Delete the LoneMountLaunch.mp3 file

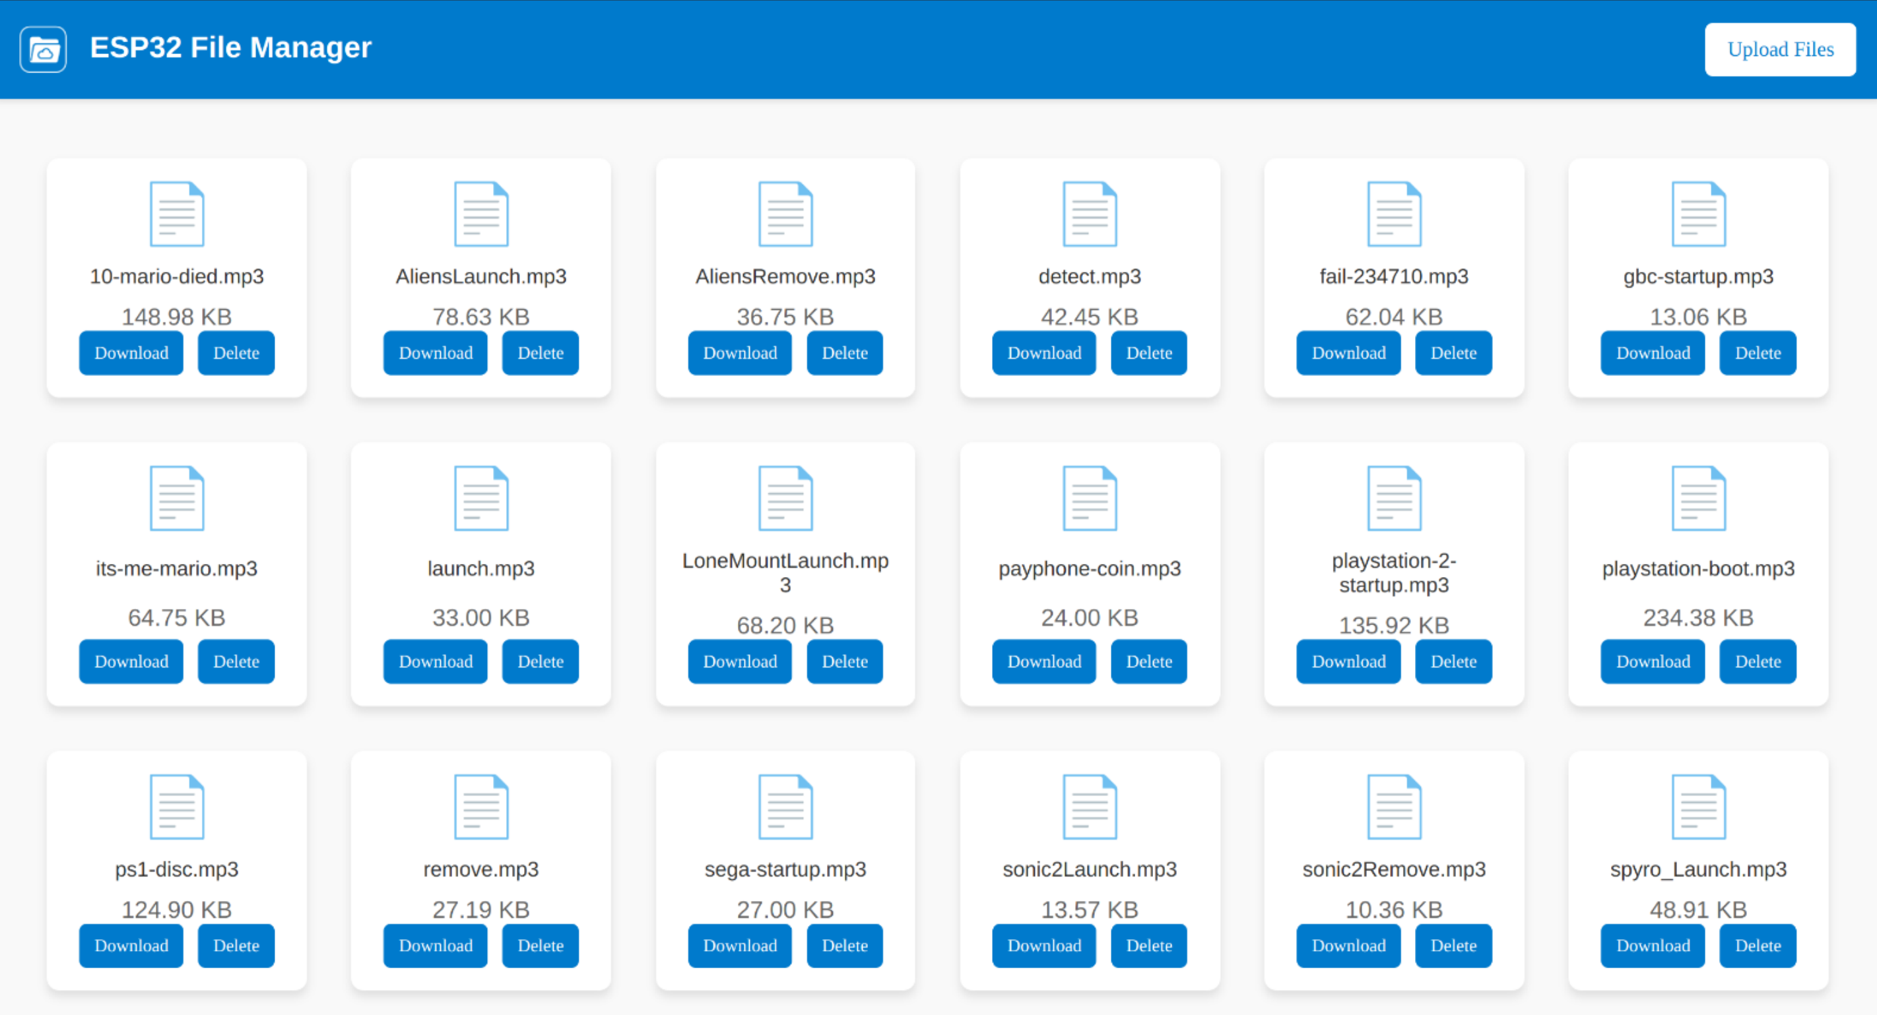coord(845,661)
